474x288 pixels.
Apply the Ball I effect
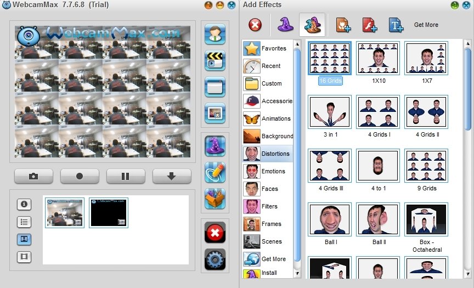coord(330,219)
